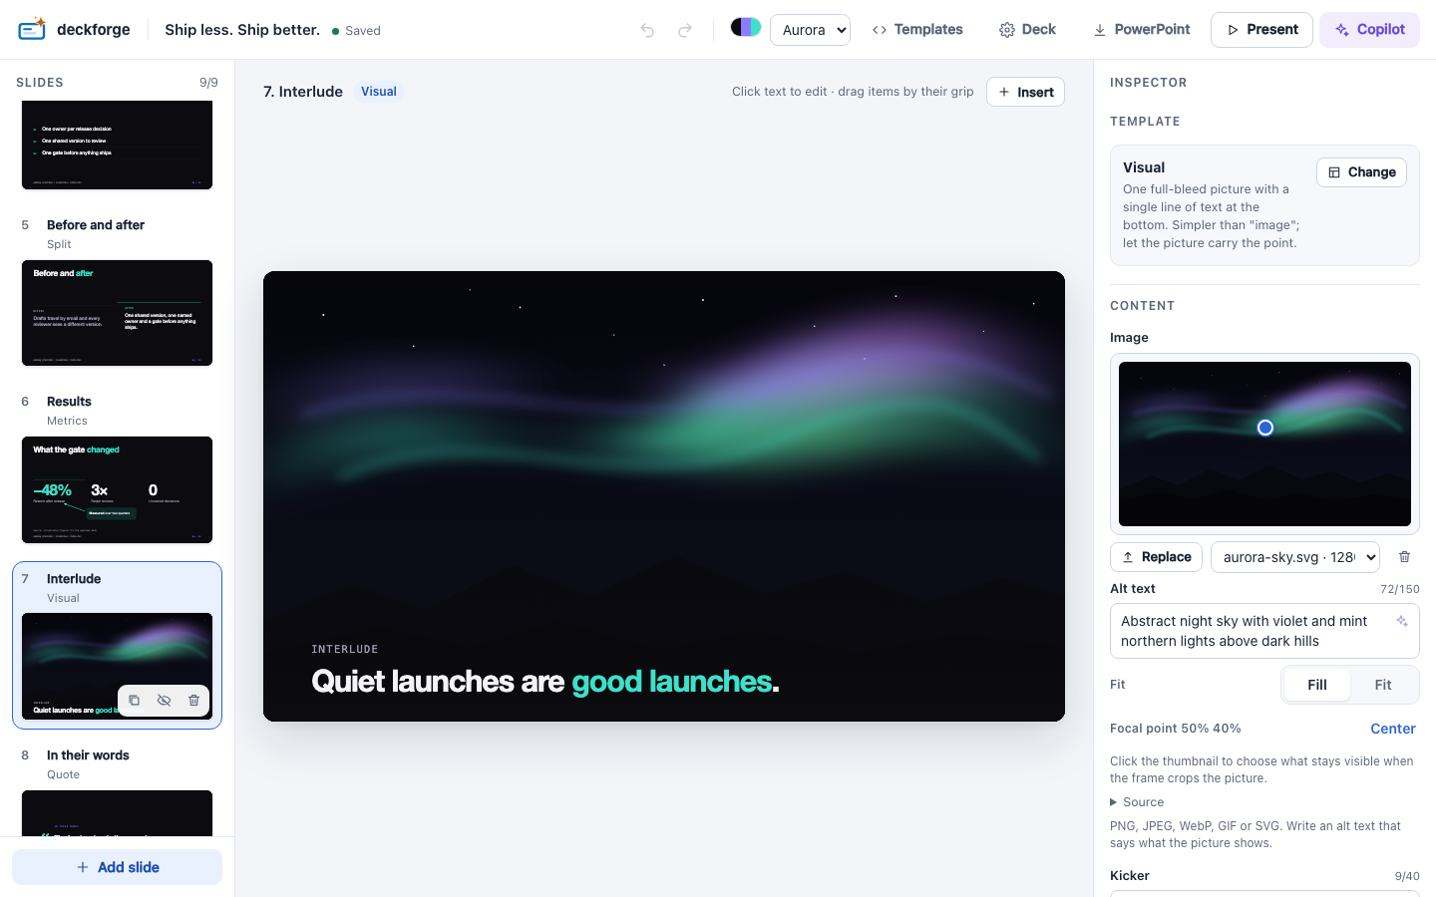This screenshot has height=897, width=1436.
Task: Hide the Interlude slide with eye icon
Action: tap(164, 701)
